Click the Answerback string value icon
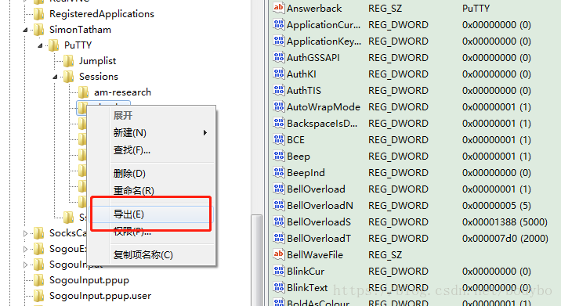 (279, 8)
